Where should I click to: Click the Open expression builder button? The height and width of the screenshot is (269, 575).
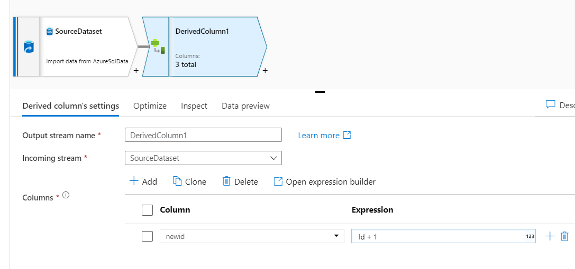[x=324, y=181]
